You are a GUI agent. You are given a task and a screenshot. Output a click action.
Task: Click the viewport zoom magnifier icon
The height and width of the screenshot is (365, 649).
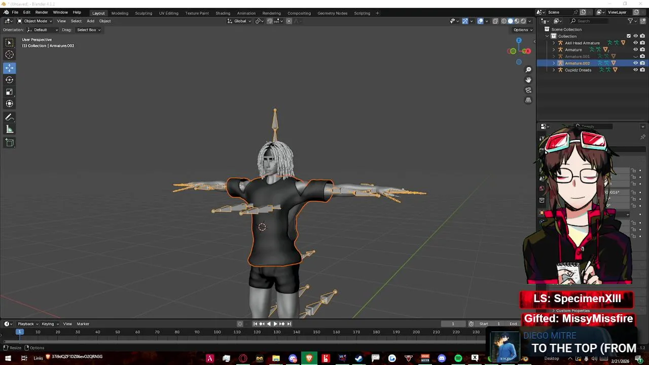coord(528,69)
